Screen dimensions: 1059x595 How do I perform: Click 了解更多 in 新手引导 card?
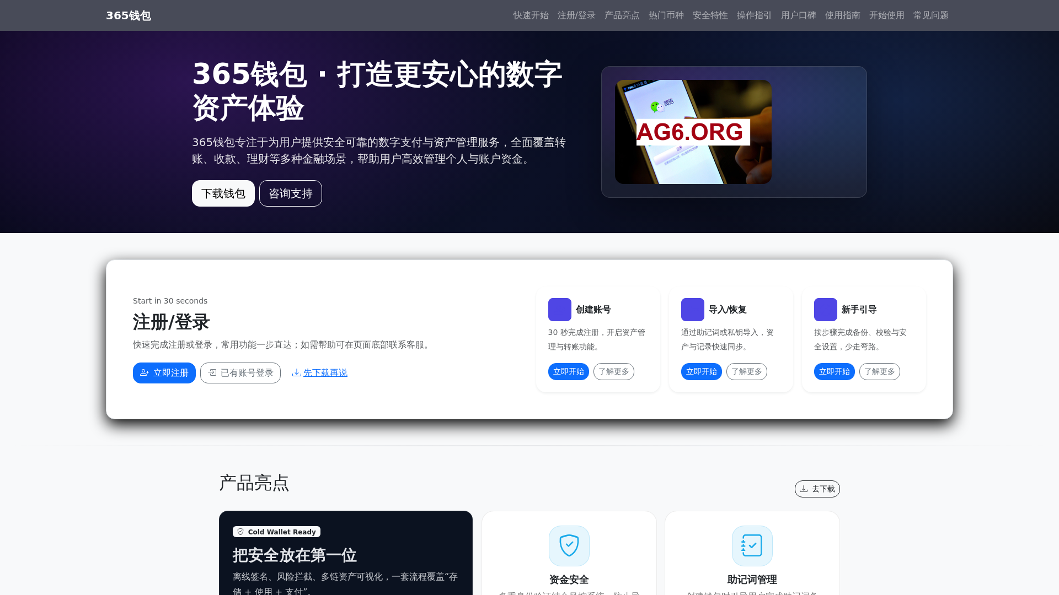pyautogui.click(x=880, y=372)
